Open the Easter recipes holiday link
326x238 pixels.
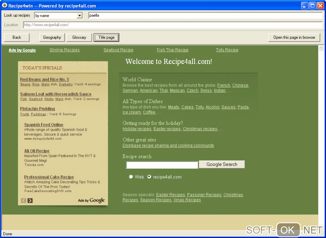pos(167,129)
